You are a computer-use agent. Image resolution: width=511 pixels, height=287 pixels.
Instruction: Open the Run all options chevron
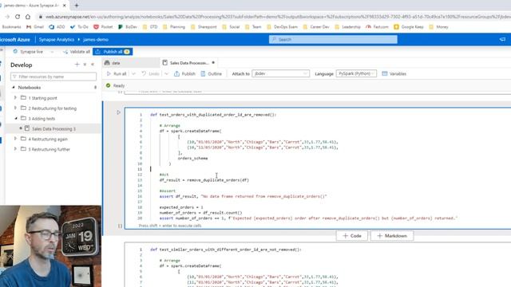tap(133, 74)
